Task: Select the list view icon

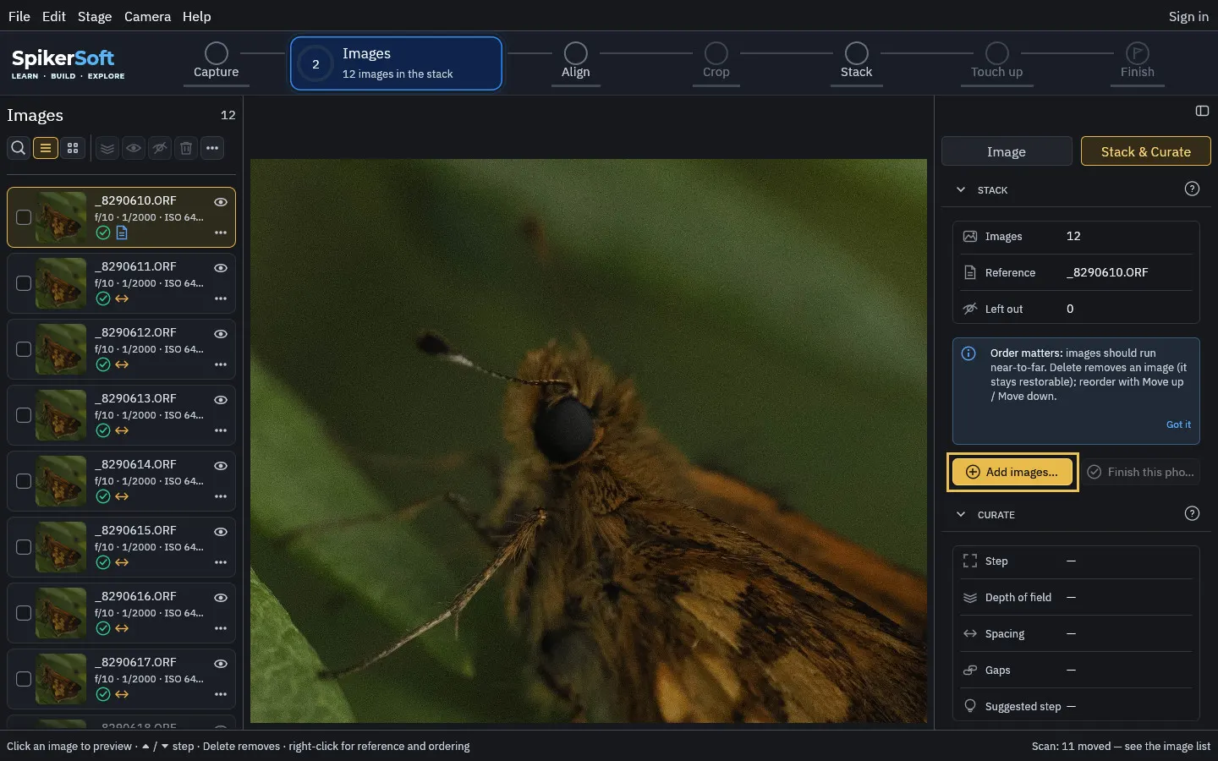Action: click(46, 148)
